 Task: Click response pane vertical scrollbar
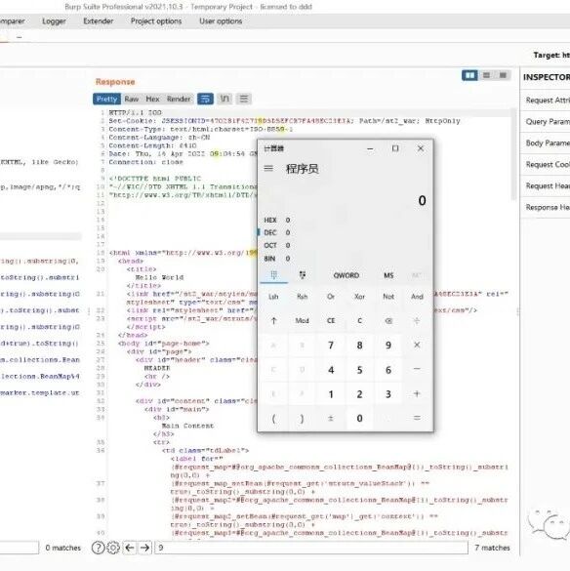point(513,155)
